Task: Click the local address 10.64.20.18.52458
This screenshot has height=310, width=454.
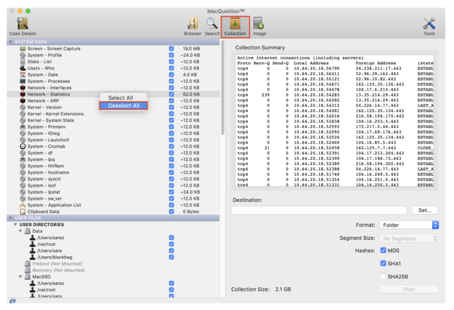Action: [x=317, y=148]
